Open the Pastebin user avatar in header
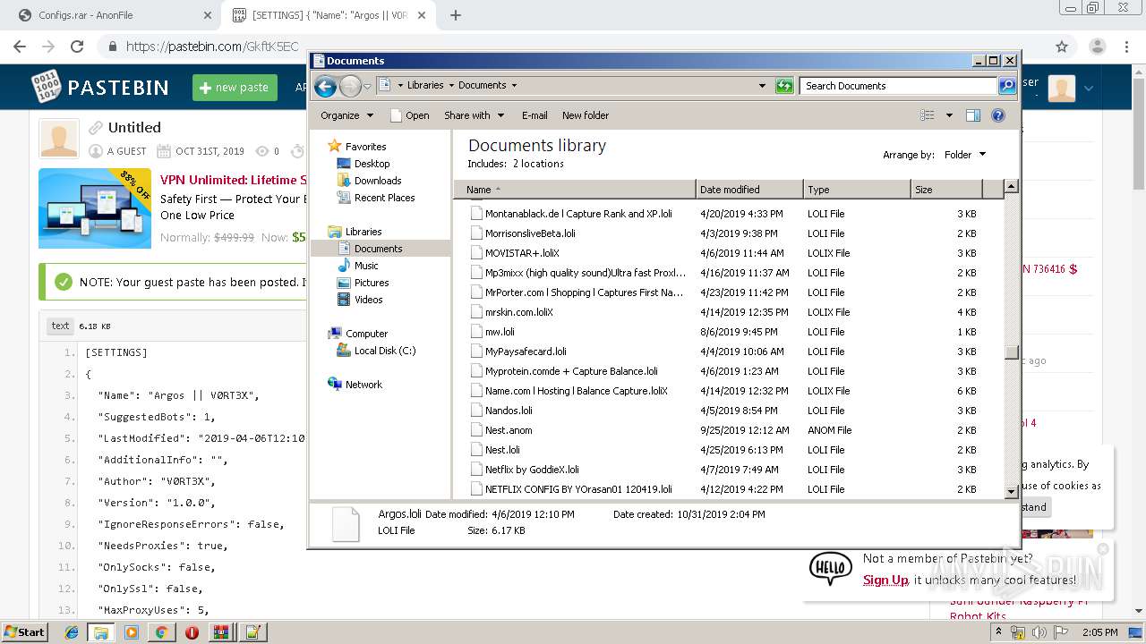 pyautogui.click(x=1061, y=88)
